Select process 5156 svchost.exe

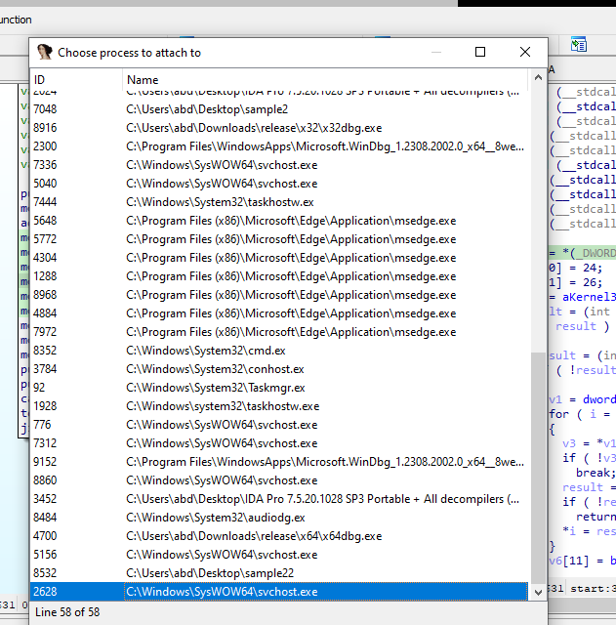[x=279, y=554]
